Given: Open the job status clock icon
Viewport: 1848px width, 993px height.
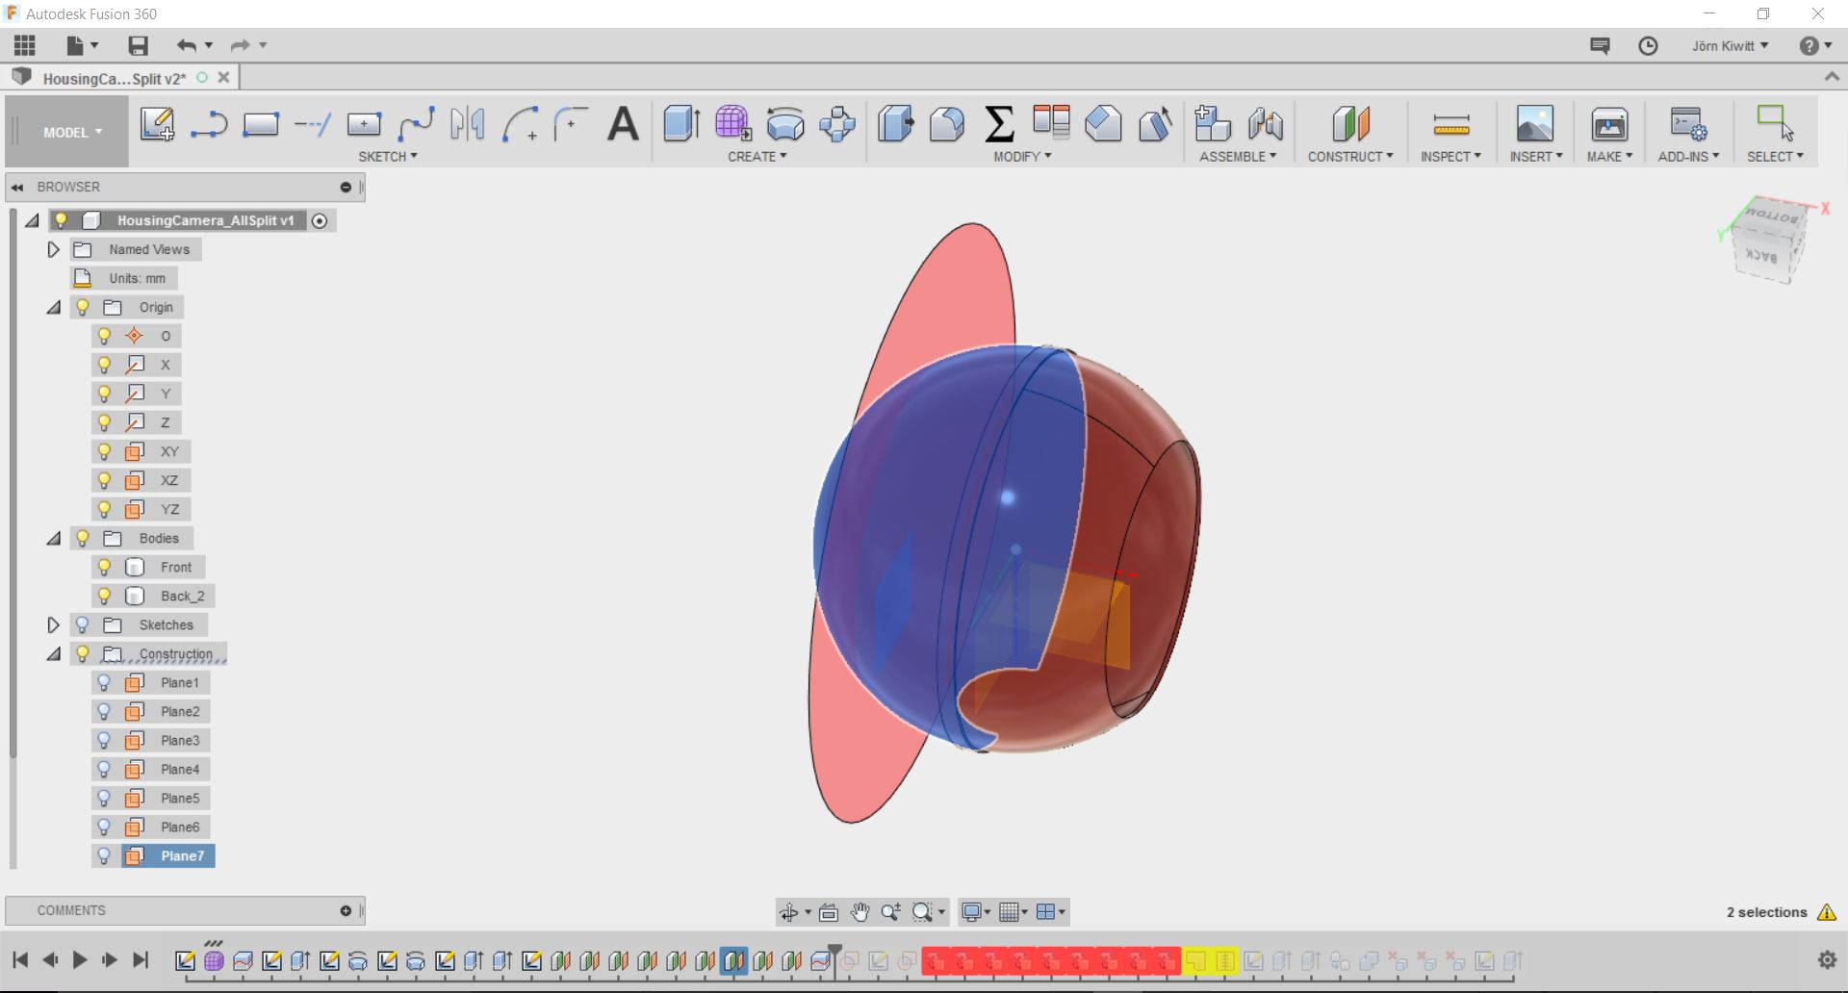Looking at the screenshot, I should (x=1648, y=45).
